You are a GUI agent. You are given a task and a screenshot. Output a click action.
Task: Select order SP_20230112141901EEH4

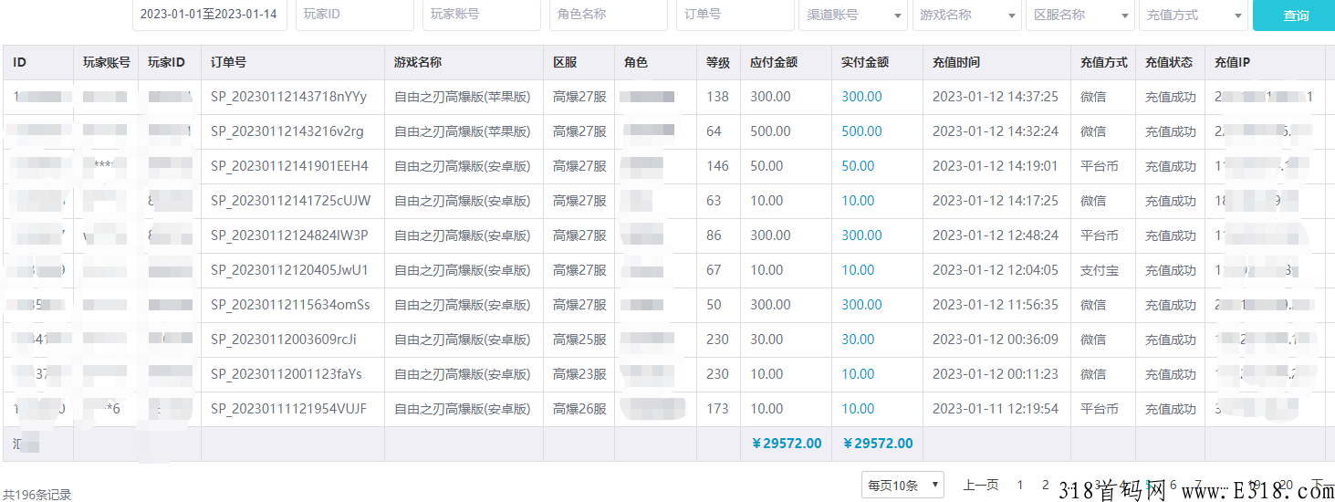(x=289, y=166)
